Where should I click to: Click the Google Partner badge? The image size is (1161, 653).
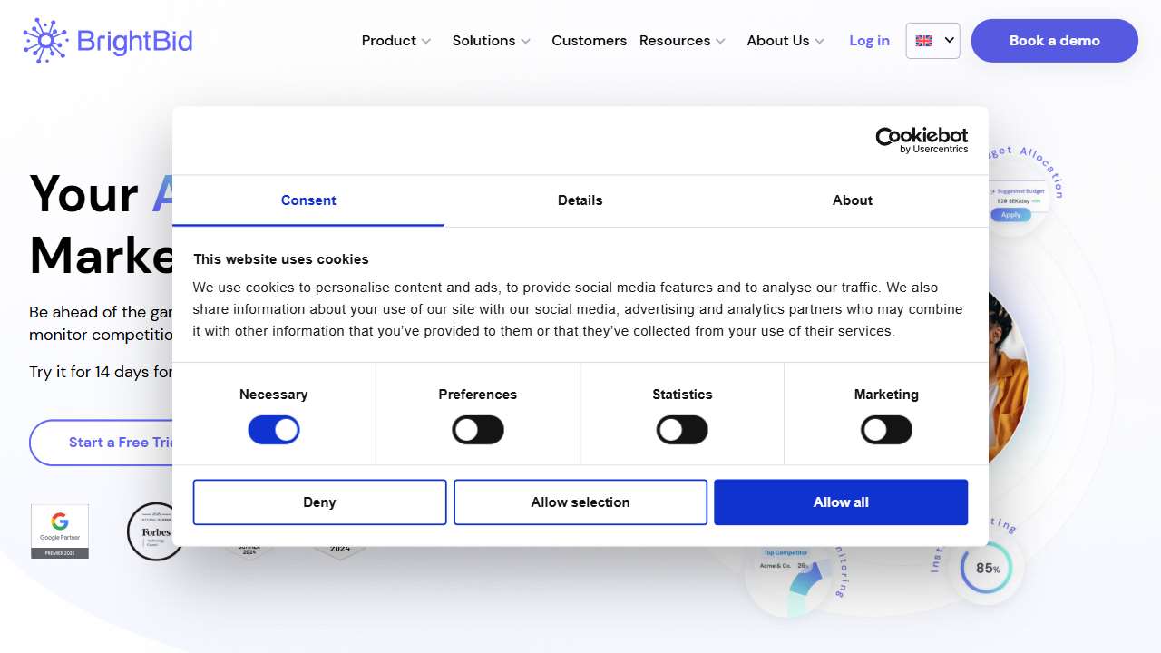point(60,531)
